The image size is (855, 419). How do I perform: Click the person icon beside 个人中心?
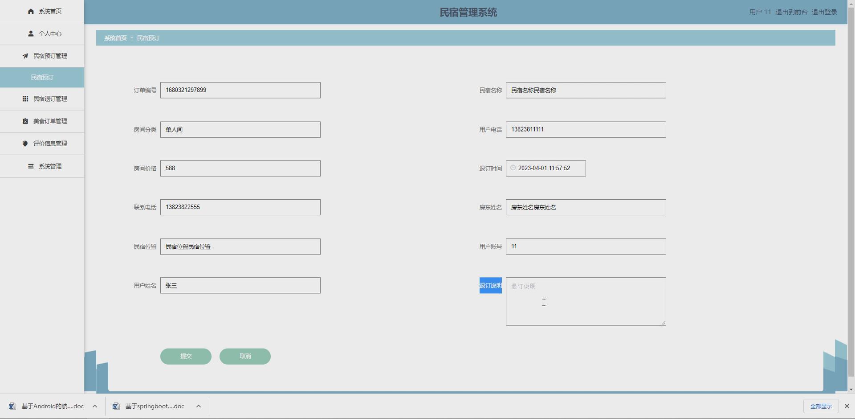31,33
